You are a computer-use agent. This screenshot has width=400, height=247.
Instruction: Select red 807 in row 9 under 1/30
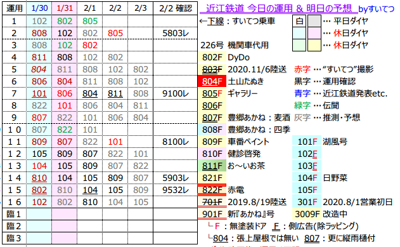(x=39, y=117)
